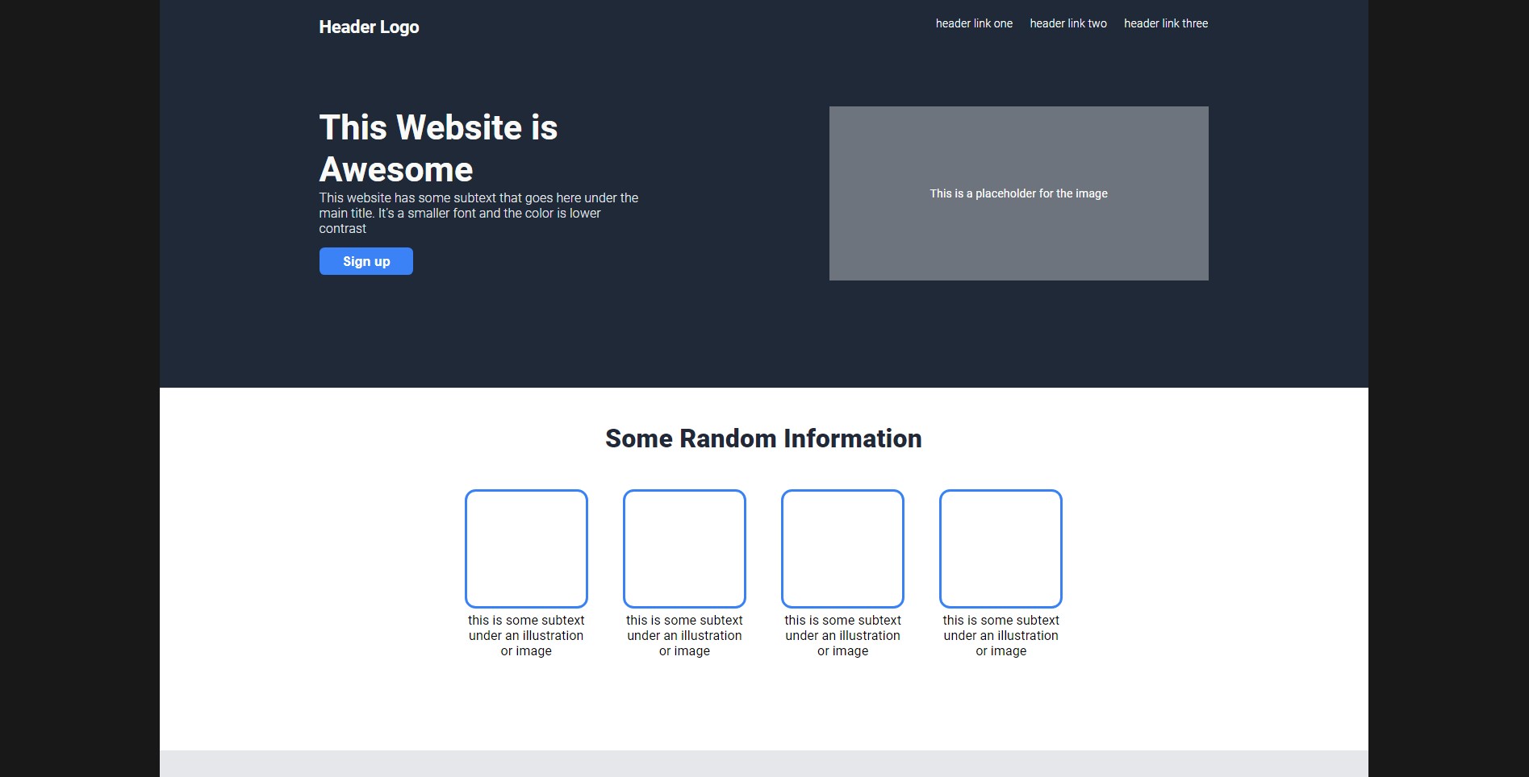Click the image placeholder in the hero section

click(x=1018, y=193)
